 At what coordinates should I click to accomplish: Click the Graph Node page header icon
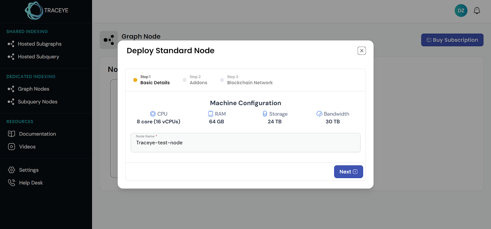(109, 40)
